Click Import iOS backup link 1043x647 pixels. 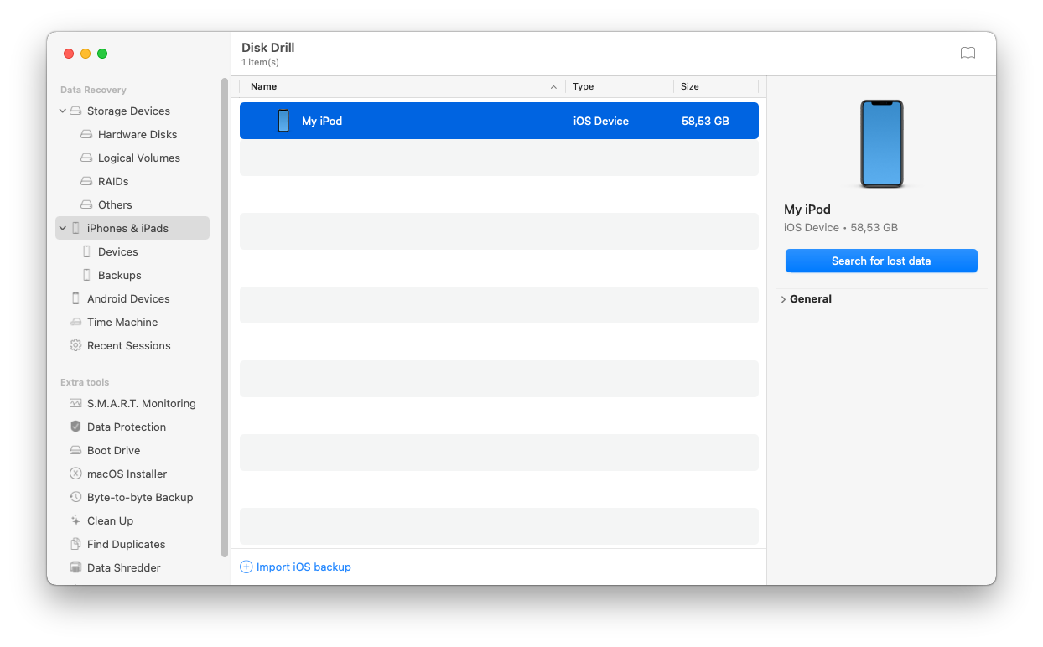pos(304,567)
